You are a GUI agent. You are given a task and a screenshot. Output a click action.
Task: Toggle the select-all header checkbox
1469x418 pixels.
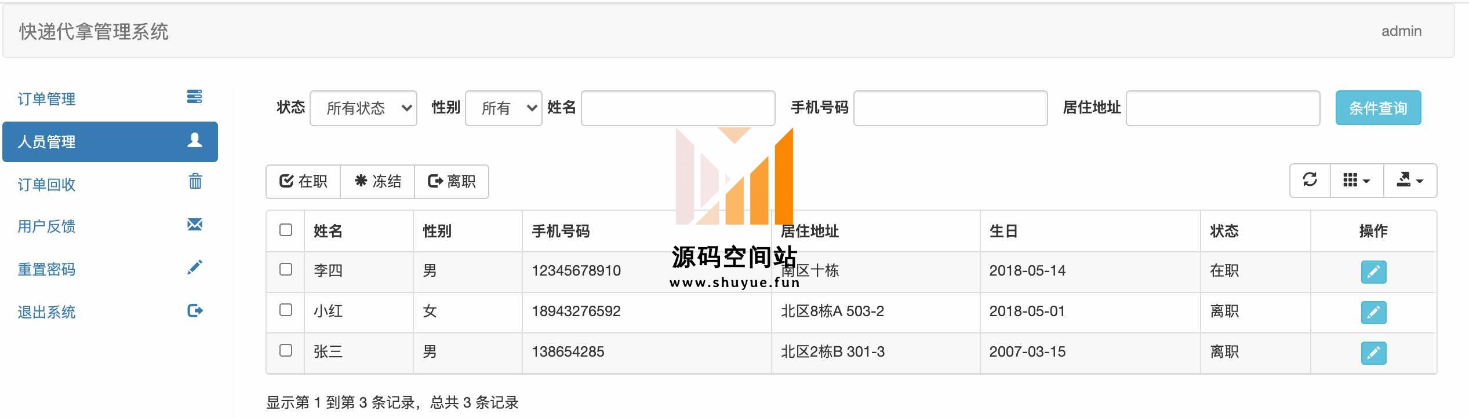click(286, 230)
